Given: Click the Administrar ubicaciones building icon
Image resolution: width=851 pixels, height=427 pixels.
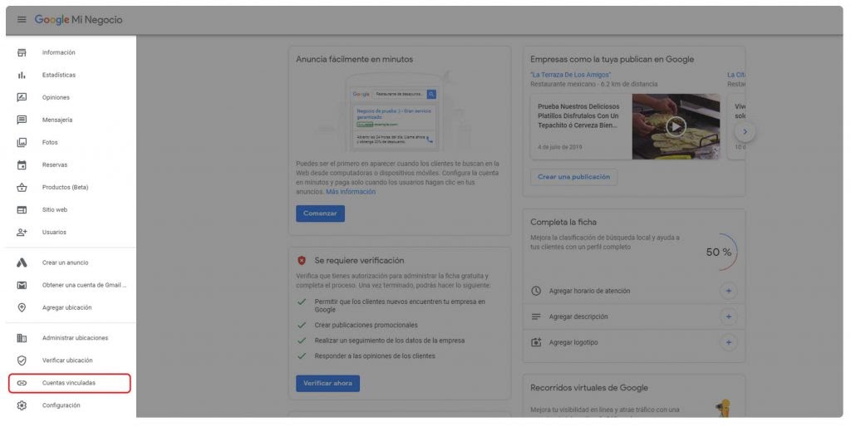Looking at the screenshot, I should pos(22,338).
